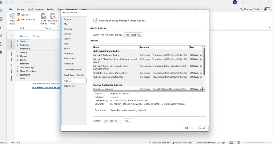Open the To Do checkmark icon
273x145 pixels.
click(x=1, y=36)
